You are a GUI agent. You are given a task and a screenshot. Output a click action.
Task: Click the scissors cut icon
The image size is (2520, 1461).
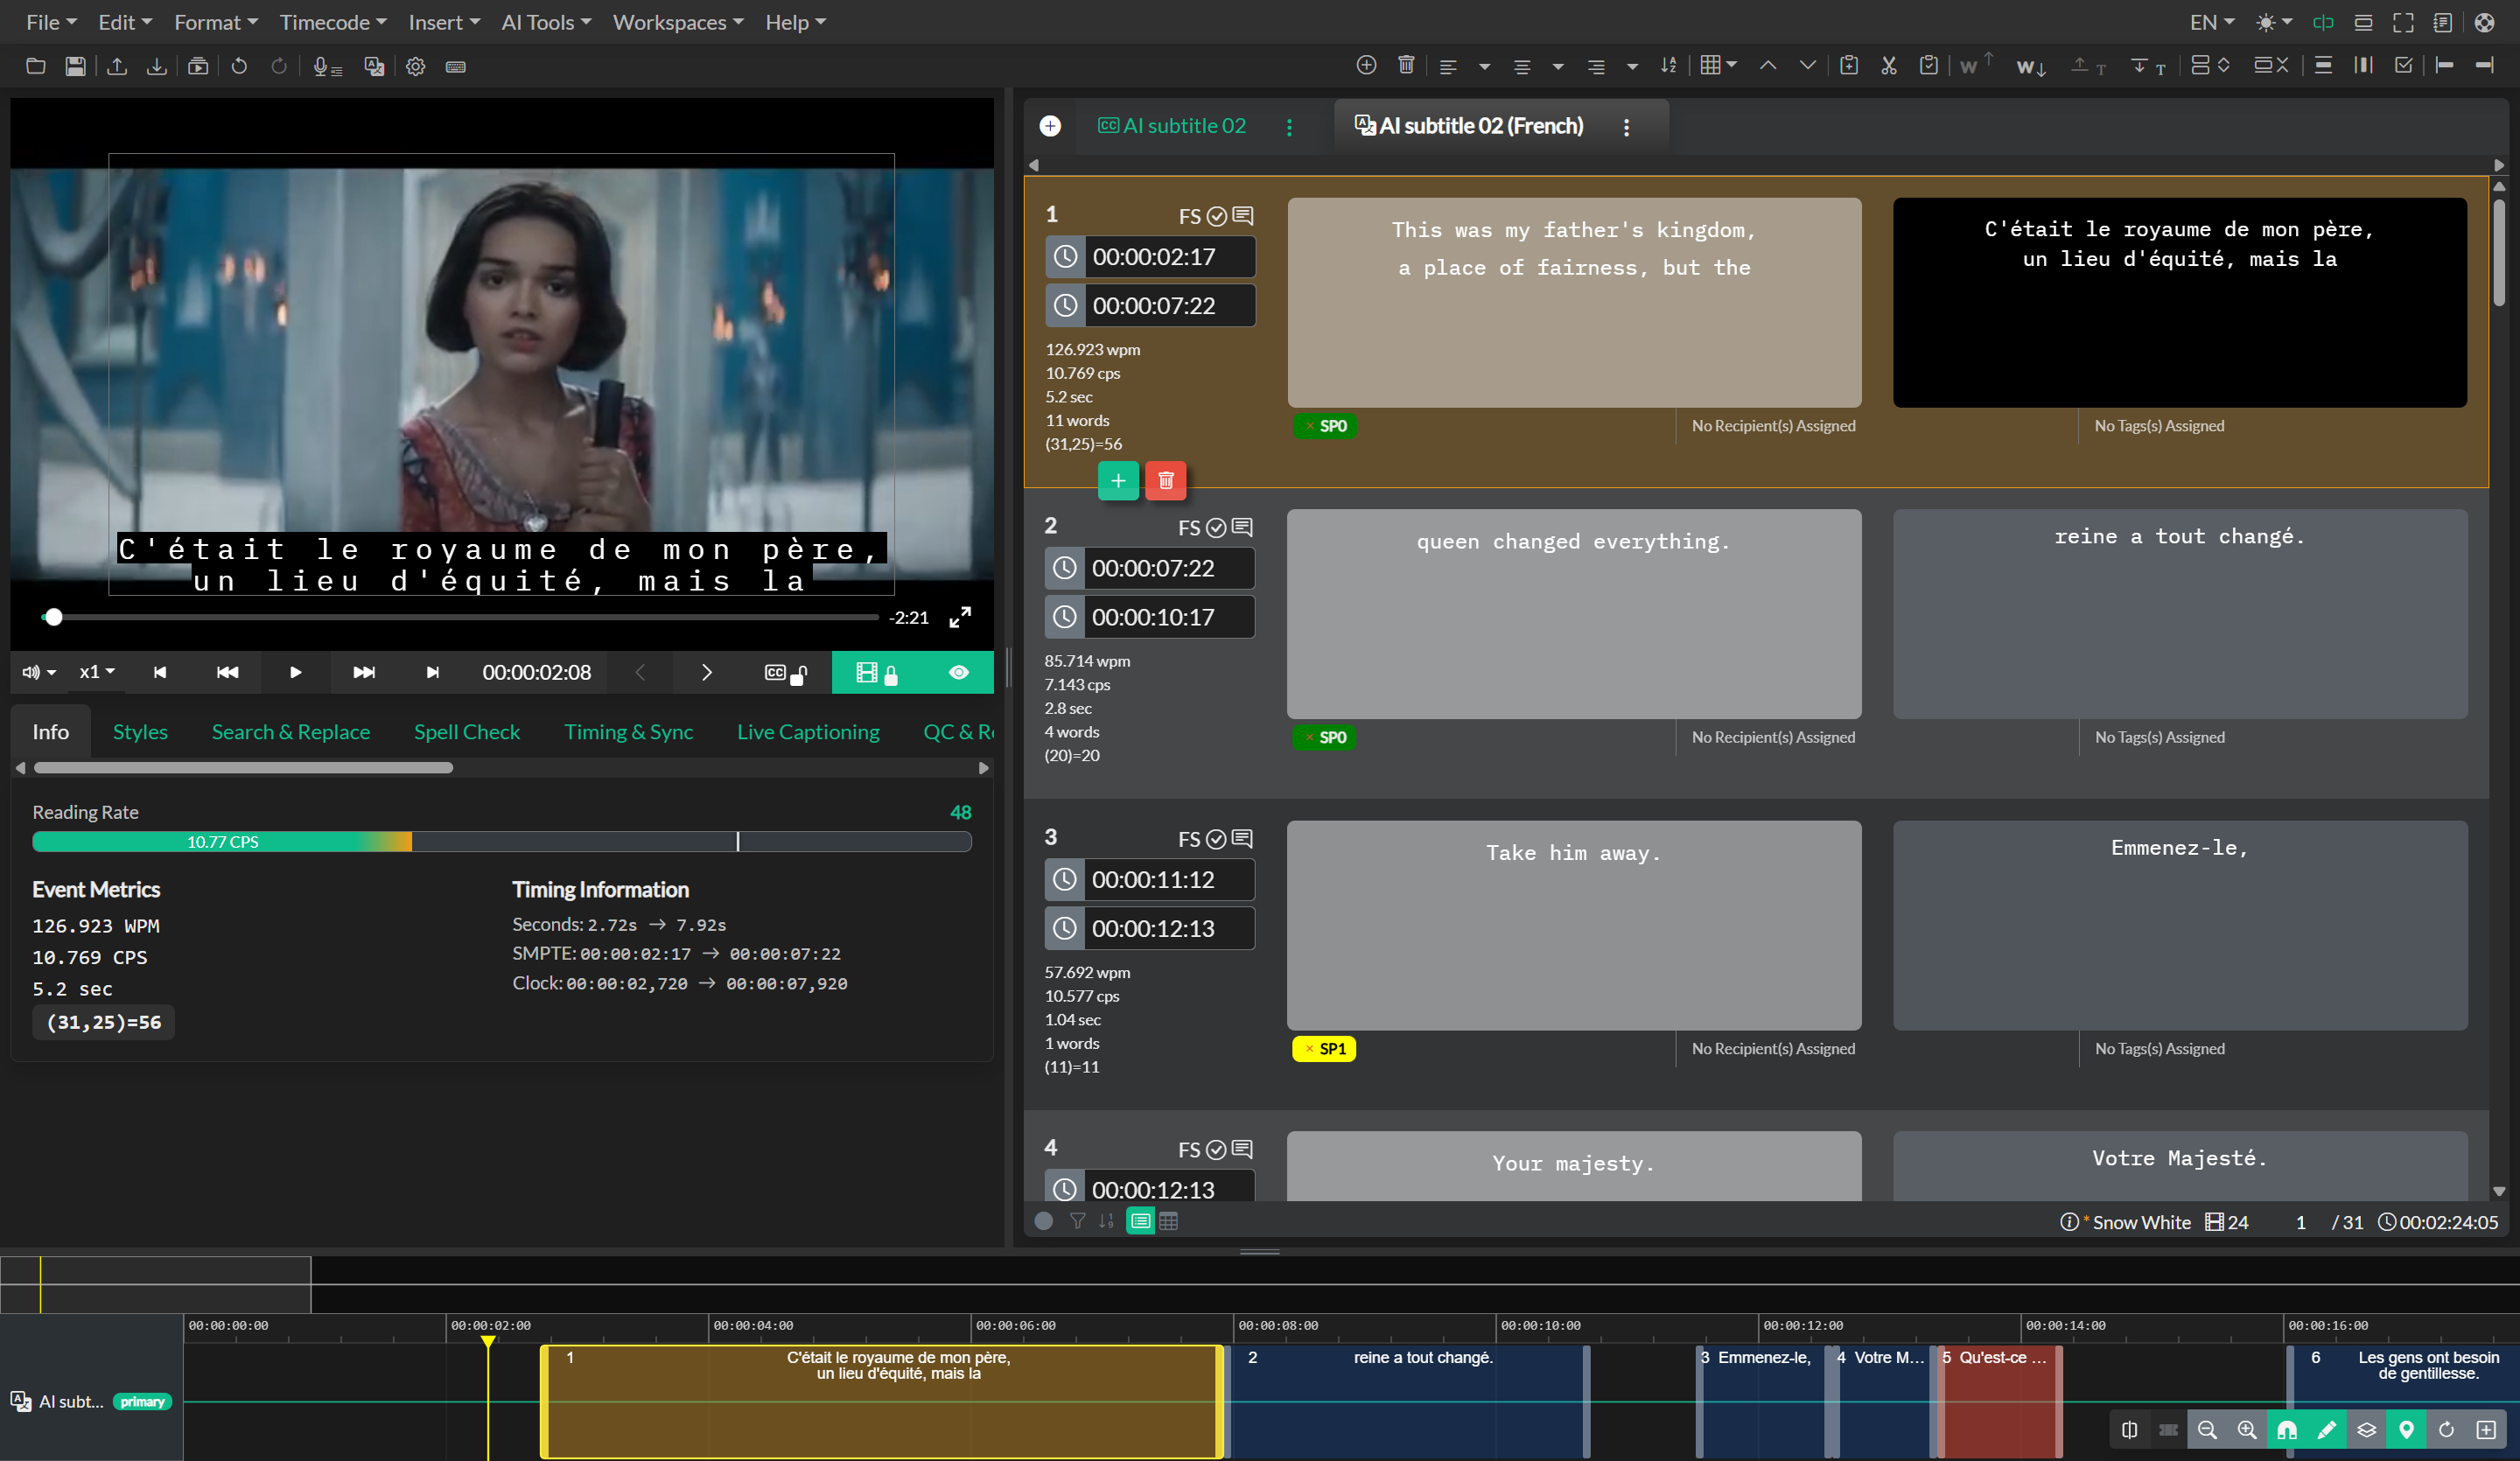(x=1888, y=65)
